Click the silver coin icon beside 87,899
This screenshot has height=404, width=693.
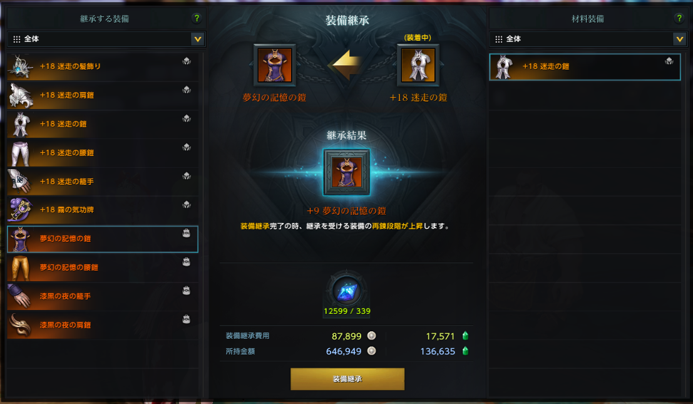[372, 336]
